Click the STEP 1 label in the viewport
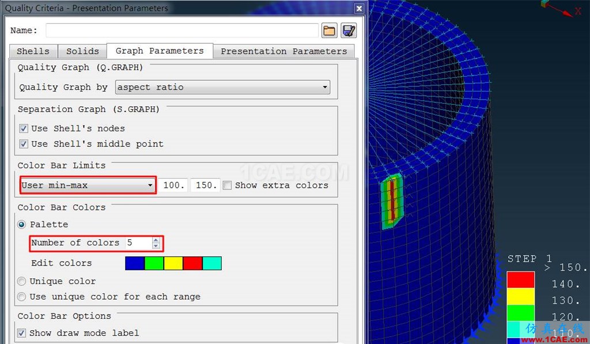Viewport: 590px width, 344px height. pos(530,259)
